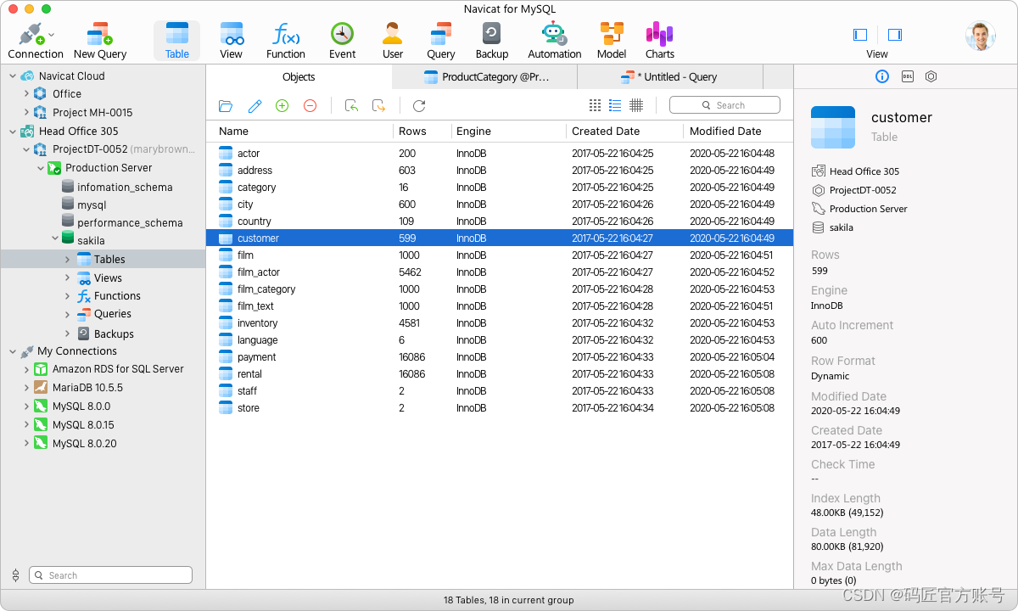Screen dimensions: 1018x611
Task: Collapse the sakila database
Action: (54, 239)
